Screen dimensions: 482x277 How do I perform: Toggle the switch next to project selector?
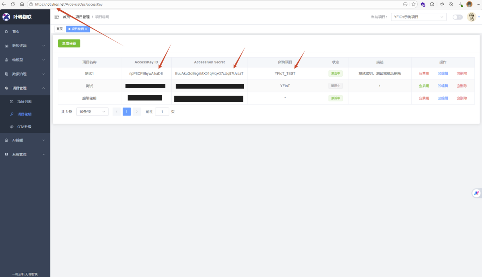click(x=458, y=17)
